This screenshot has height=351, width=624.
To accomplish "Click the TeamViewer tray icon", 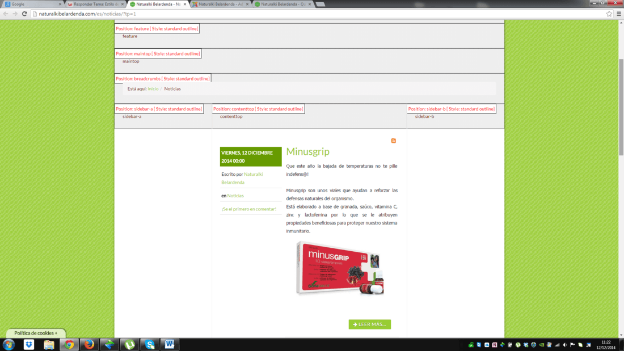I will coord(479,345).
